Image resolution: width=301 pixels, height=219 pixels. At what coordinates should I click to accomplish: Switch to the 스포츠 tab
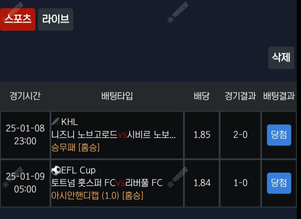(x=18, y=19)
